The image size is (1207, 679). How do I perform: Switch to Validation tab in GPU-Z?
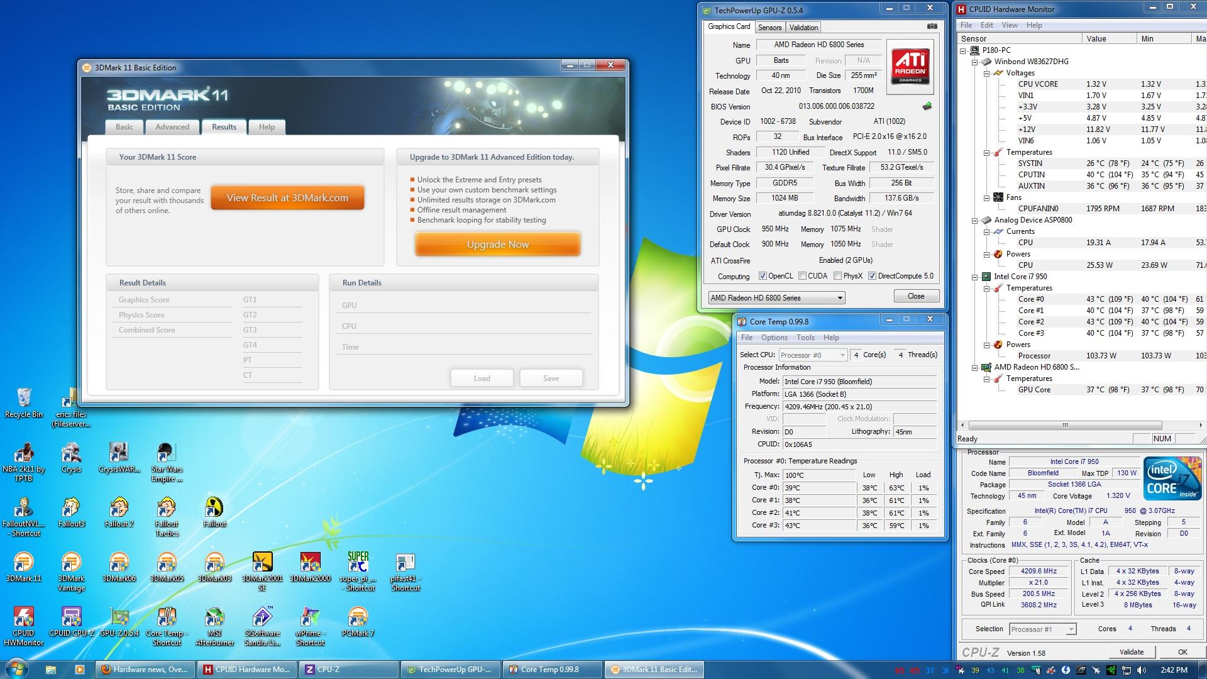point(803,28)
